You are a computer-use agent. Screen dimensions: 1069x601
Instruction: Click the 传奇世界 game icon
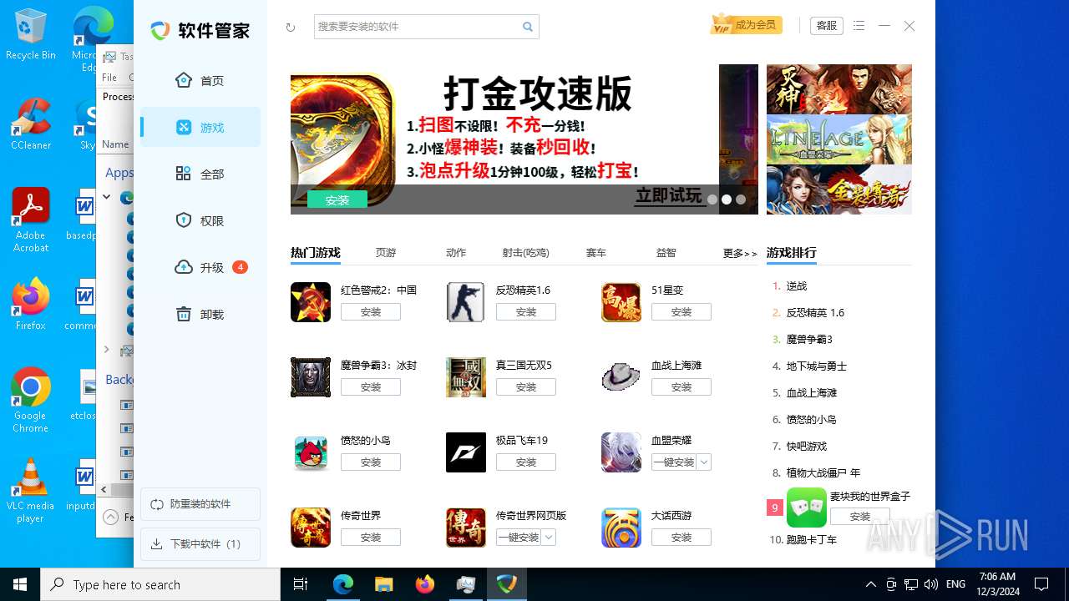point(311,528)
